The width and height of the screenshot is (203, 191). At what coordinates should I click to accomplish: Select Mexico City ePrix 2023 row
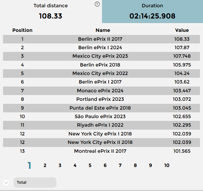[100, 56]
